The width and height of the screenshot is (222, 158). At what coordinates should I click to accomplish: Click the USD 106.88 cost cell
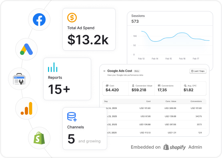(145, 124)
